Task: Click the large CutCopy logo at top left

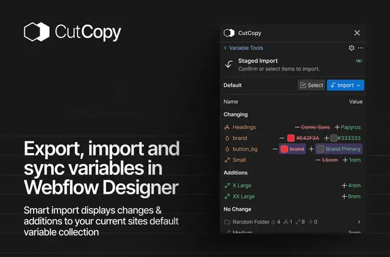Action: tap(73, 32)
